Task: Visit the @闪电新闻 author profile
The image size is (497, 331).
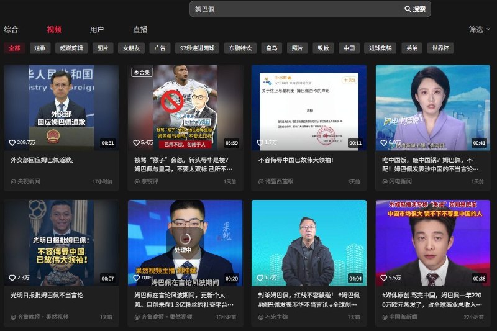Action: point(397,181)
